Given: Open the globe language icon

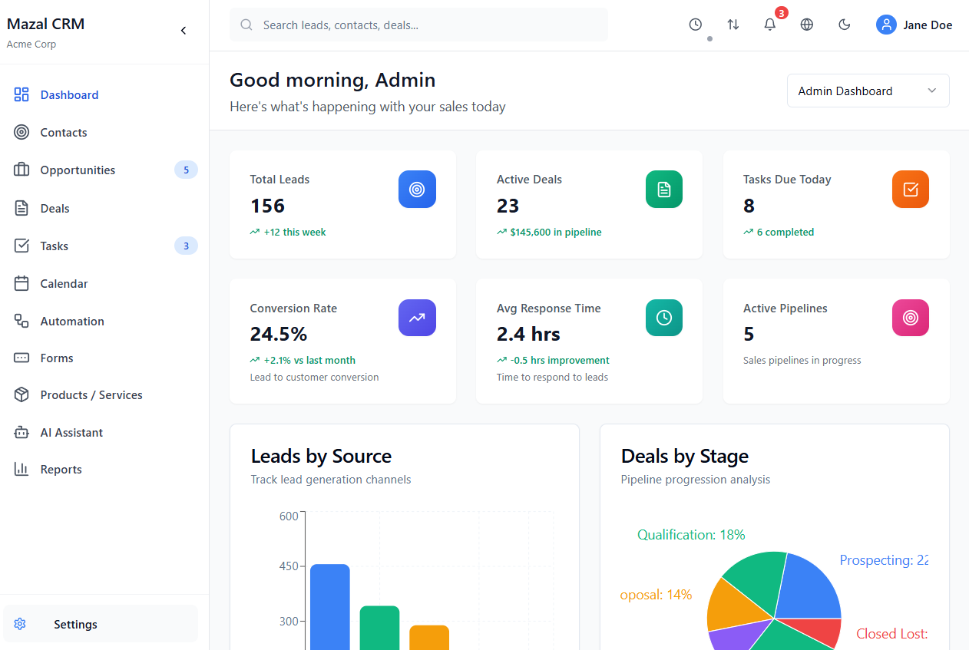Looking at the screenshot, I should (806, 25).
